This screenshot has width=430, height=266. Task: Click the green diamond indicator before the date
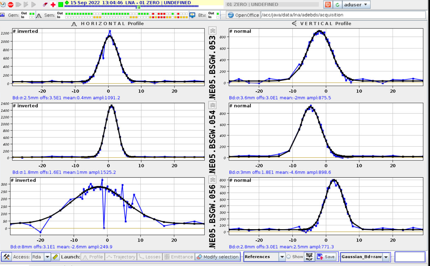coord(67,3)
